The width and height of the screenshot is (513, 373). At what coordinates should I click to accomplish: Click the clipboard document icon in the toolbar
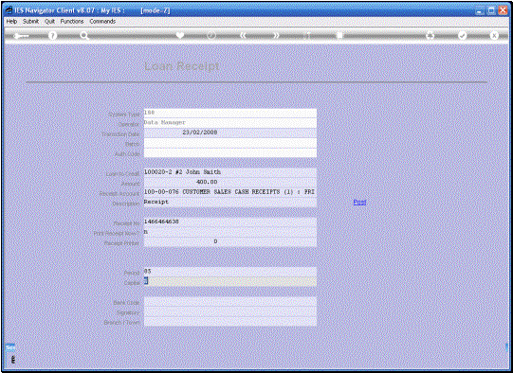point(339,35)
